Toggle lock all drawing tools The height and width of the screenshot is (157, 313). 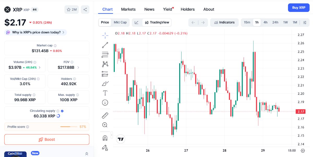[105, 148]
